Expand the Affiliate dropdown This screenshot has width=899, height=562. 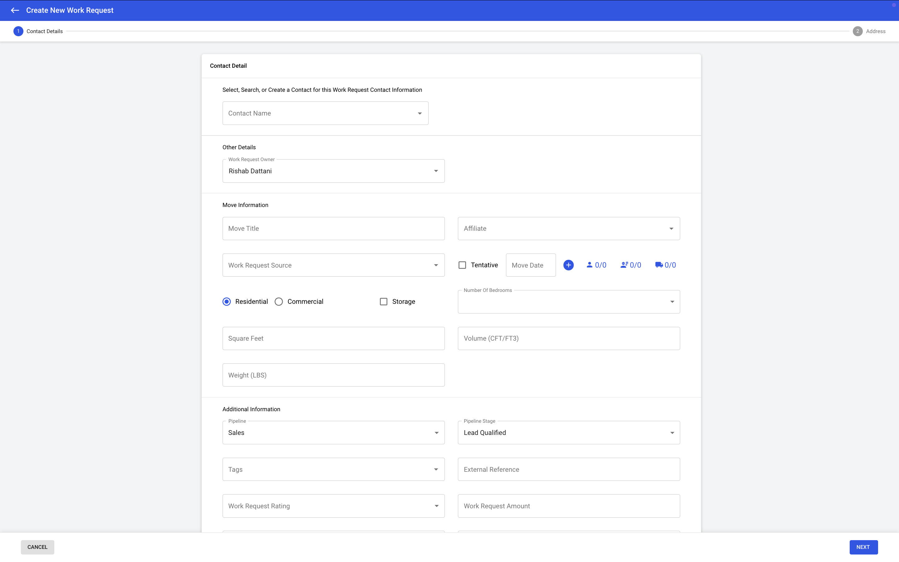coord(568,229)
